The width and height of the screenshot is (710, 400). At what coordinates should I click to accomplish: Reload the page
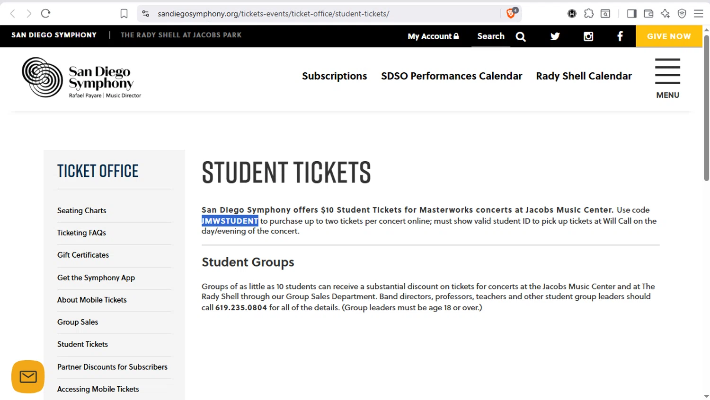pyautogui.click(x=45, y=14)
